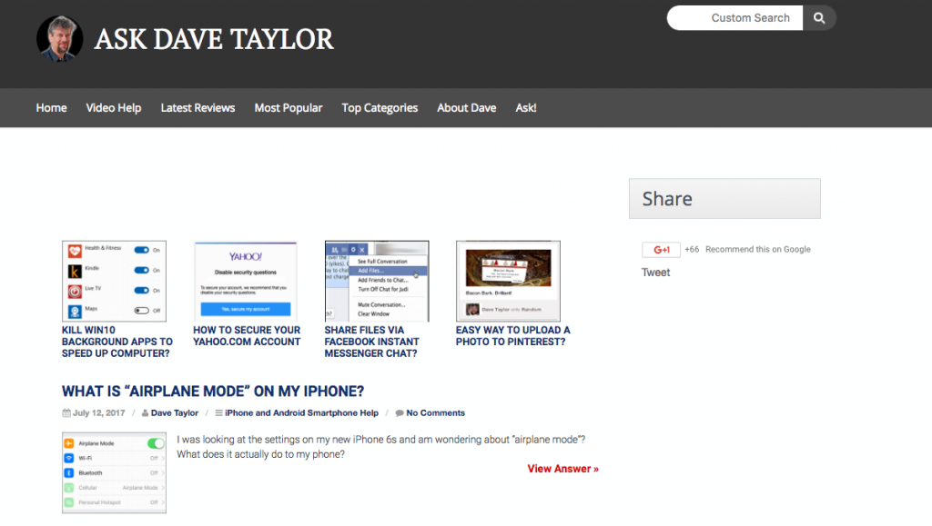Open Easy Way to Upload Photo to Pinterest
This screenshot has width=932, height=526.
coord(513,335)
